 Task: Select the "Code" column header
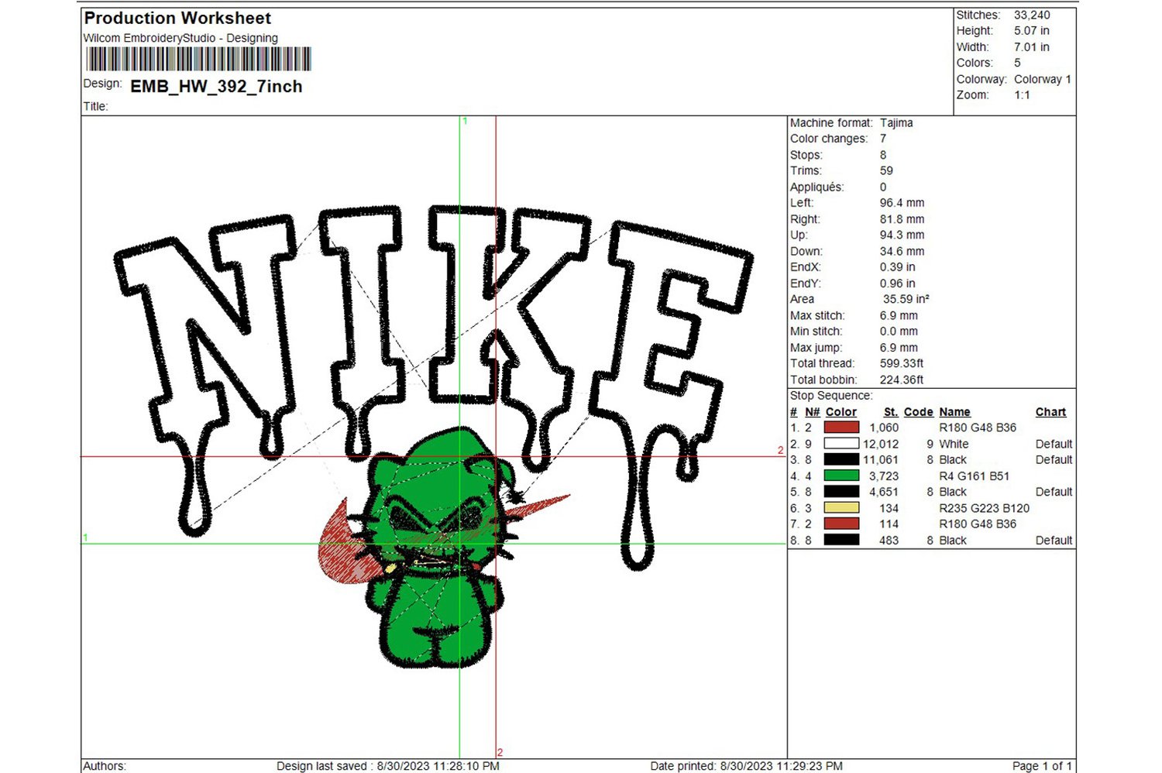click(919, 412)
